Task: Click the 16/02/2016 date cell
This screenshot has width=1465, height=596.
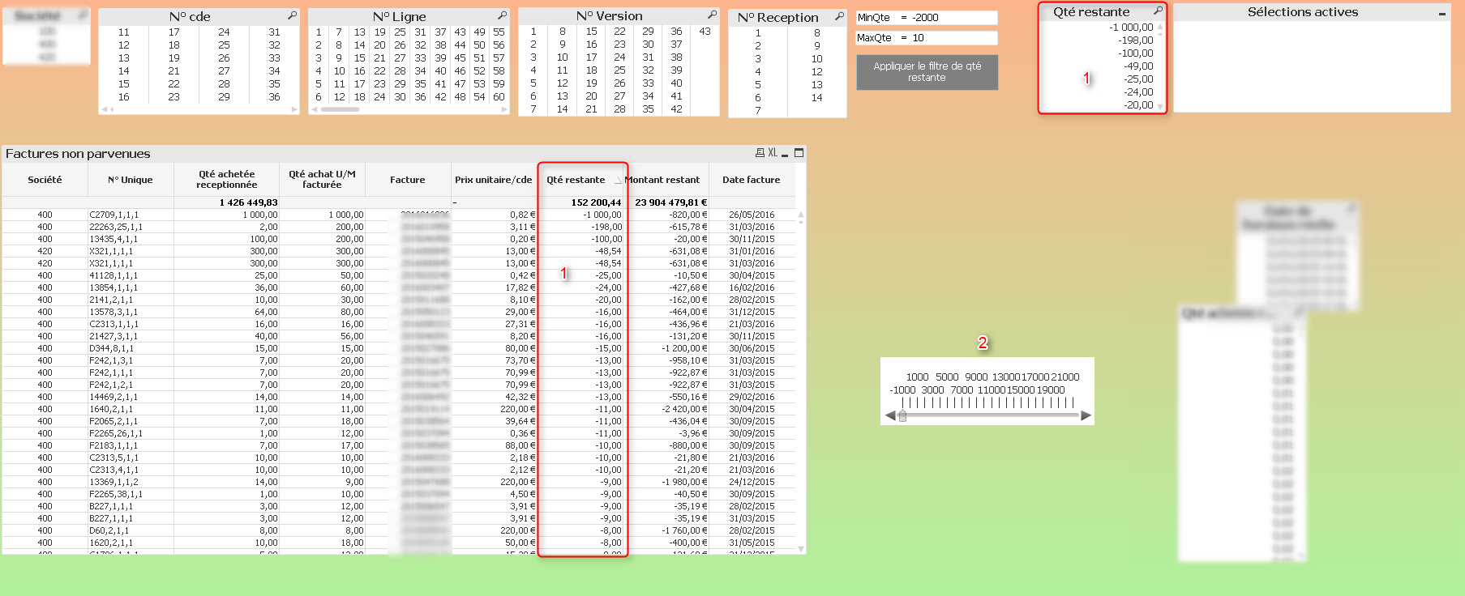Action: pos(752,288)
